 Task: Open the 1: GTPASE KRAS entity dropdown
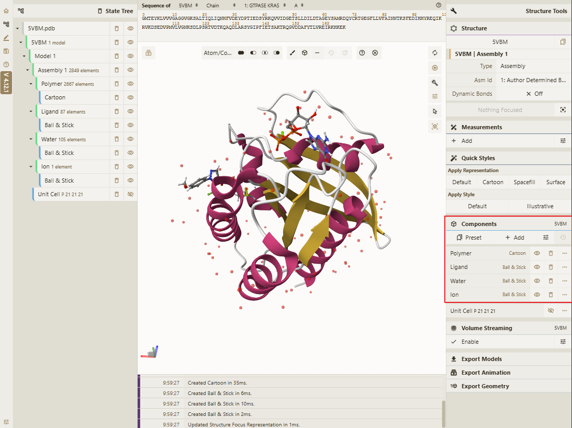pos(265,5)
